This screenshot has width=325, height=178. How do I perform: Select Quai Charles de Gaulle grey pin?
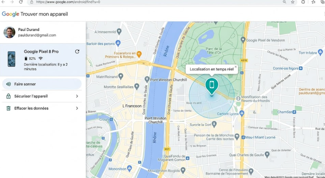tap(267, 154)
